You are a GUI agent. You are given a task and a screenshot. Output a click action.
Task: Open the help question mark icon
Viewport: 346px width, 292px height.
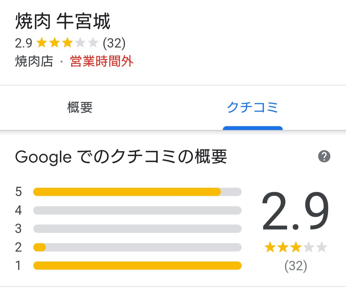324,157
